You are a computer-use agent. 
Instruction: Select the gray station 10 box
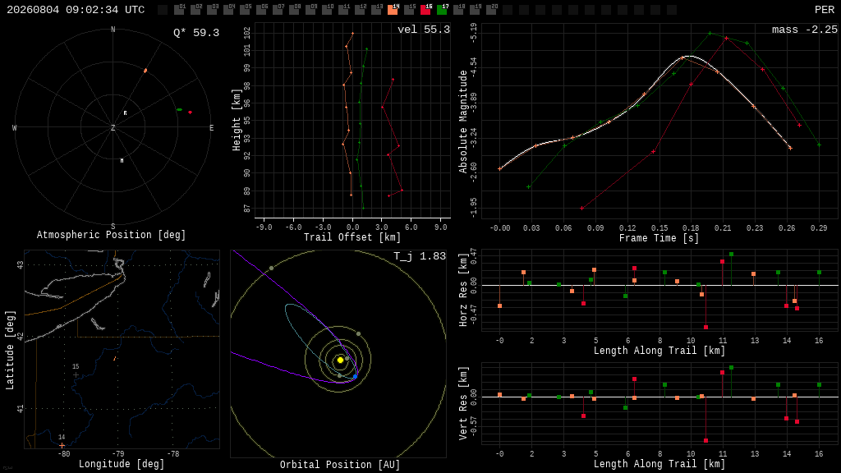(x=327, y=9)
